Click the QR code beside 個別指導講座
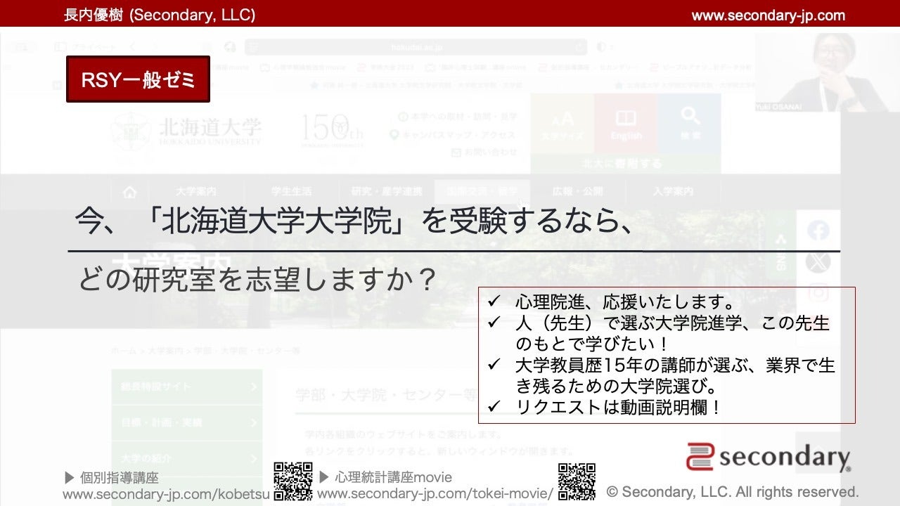This screenshot has width=900, height=506. coord(292,481)
